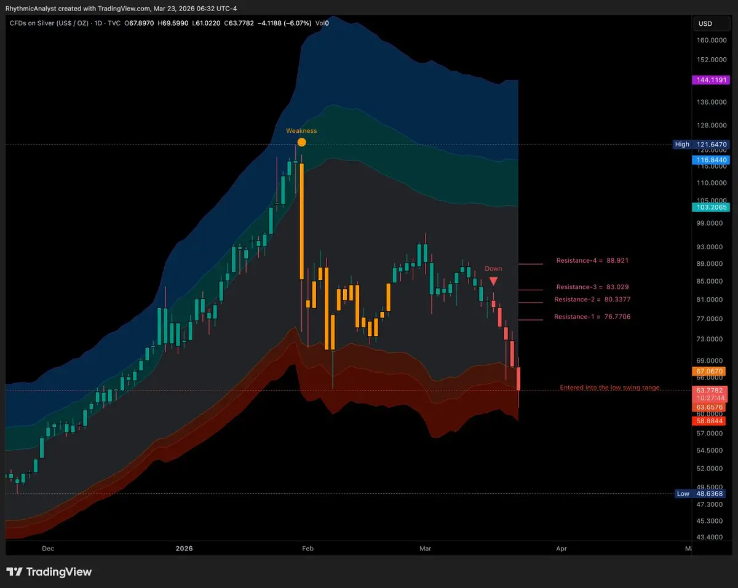Click the purple 144.1191 price label

[710, 81]
